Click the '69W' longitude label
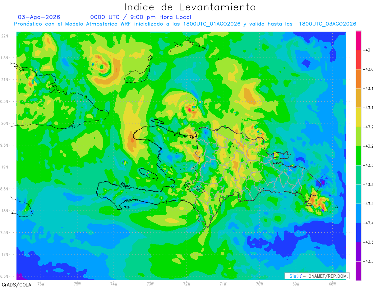 [296, 284]
